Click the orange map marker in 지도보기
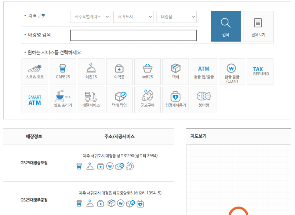 pos(239,211)
